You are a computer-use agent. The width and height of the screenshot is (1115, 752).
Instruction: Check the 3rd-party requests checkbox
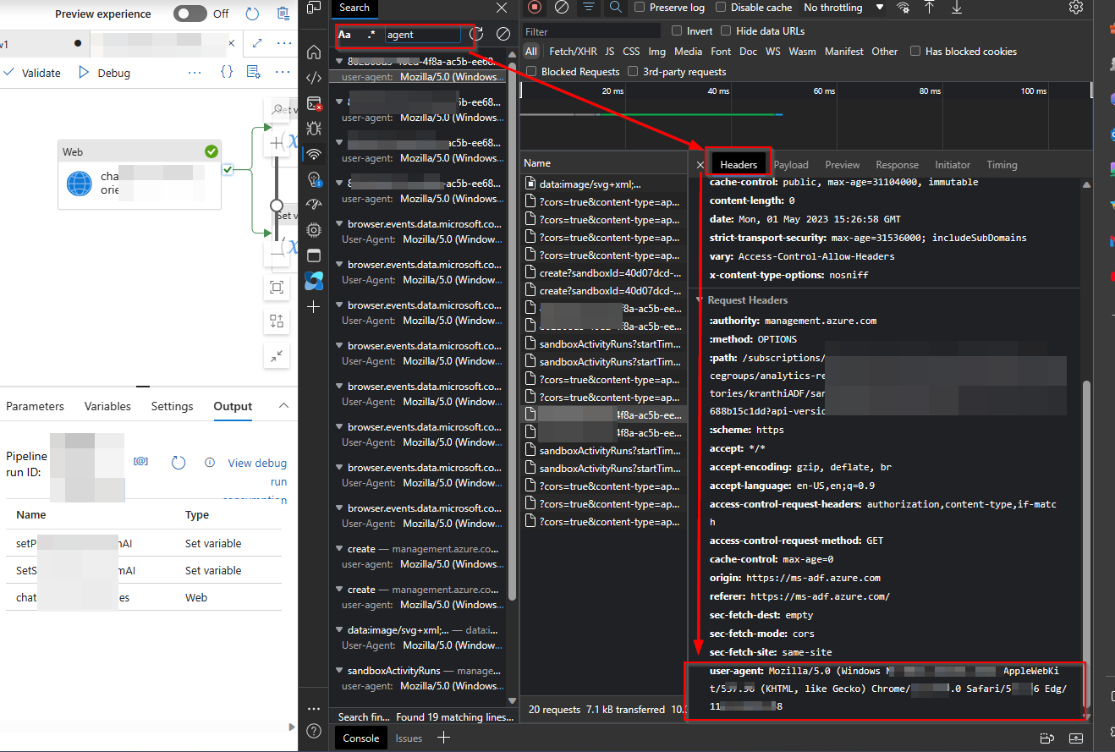633,72
